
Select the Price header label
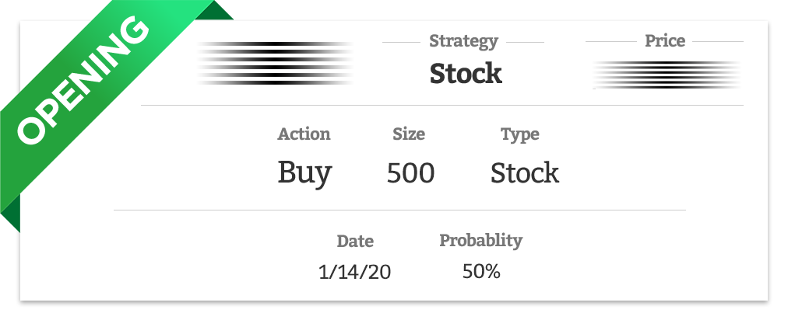click(x=665, y=40)
